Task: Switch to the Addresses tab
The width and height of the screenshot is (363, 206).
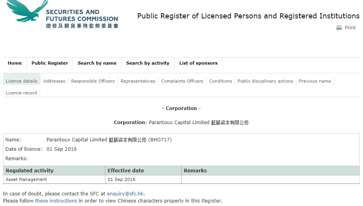Action: pyautogui.click(x=54, y=81)
